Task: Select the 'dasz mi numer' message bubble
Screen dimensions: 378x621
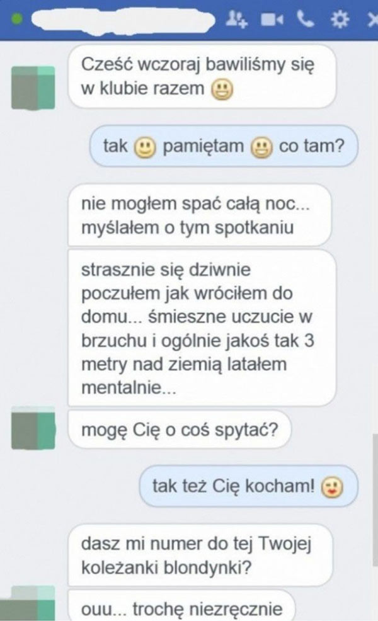Action: click(200, 555)
